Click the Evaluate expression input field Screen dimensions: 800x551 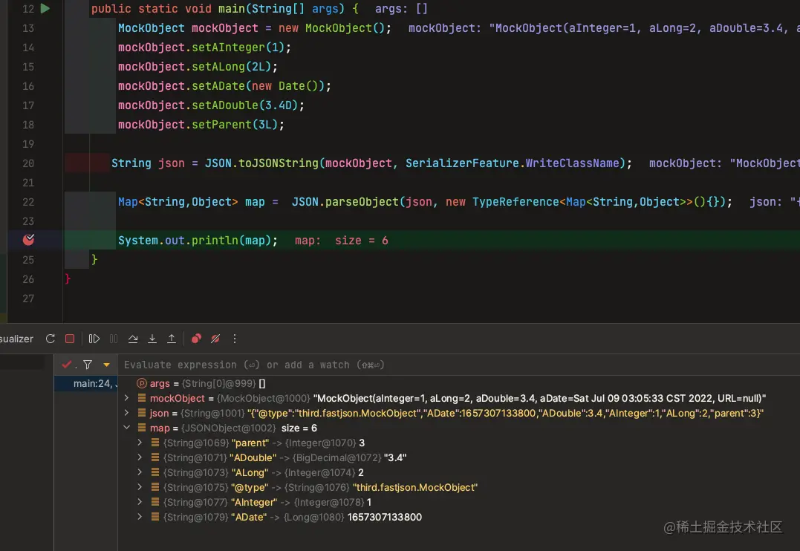(x=371, y=365)
